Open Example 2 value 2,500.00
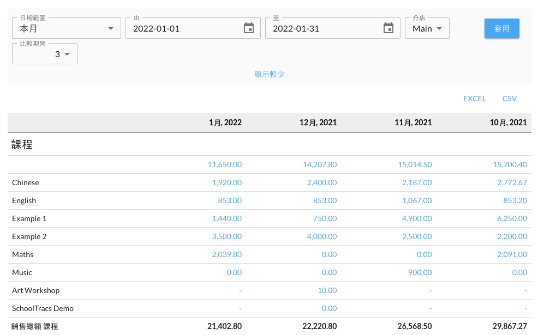Viewport: 544px width, 335px height. point(417,236)
